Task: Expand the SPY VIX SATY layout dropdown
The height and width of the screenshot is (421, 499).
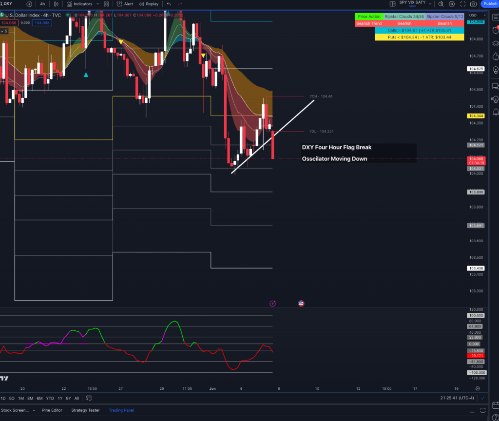Action: (x=430, y=4)
